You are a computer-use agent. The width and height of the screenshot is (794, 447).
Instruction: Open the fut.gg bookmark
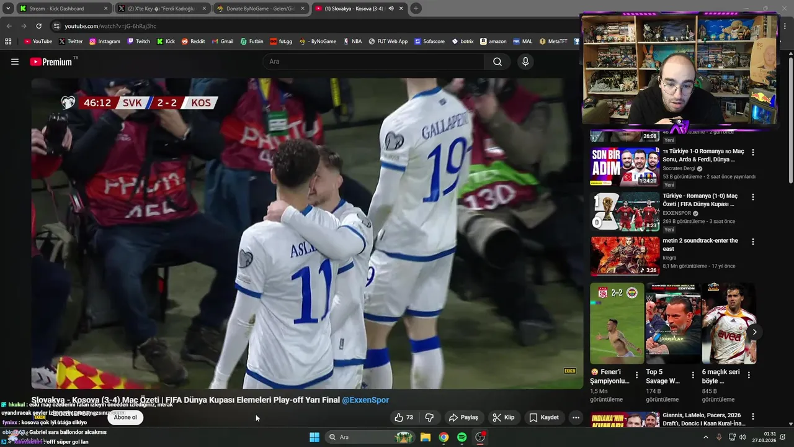click(x=281, y=41)
